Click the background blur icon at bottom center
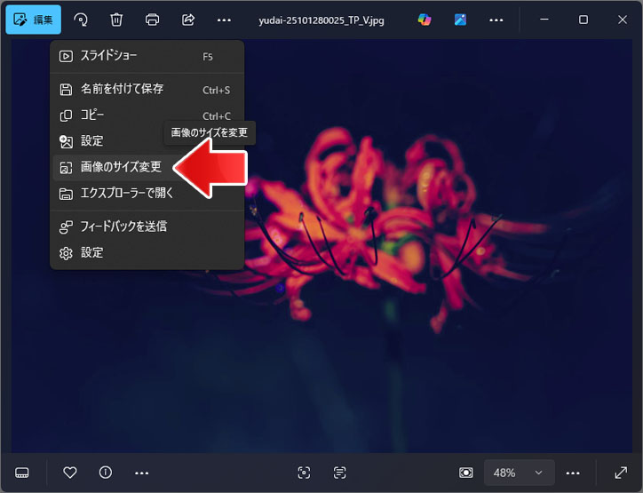 (x=304, y=473)
